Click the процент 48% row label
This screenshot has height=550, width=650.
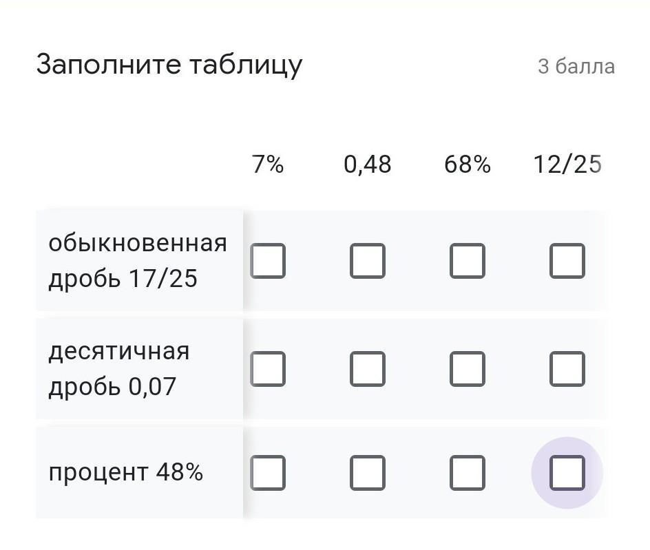pos(125,472)
